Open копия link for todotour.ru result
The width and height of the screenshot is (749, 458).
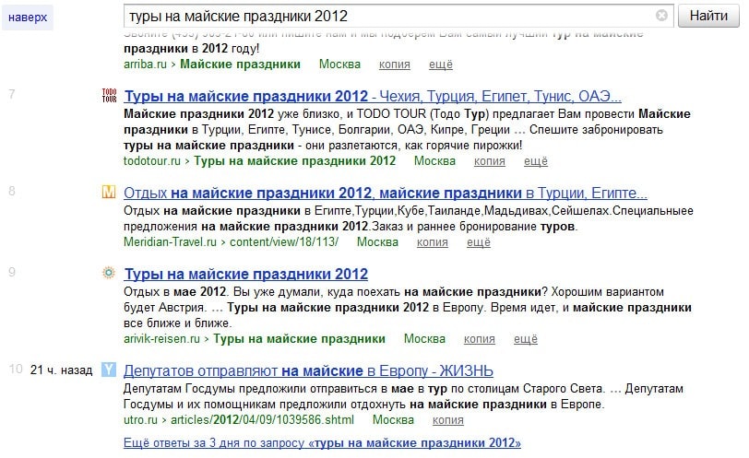pyautogui.click(x=490, y=161)
